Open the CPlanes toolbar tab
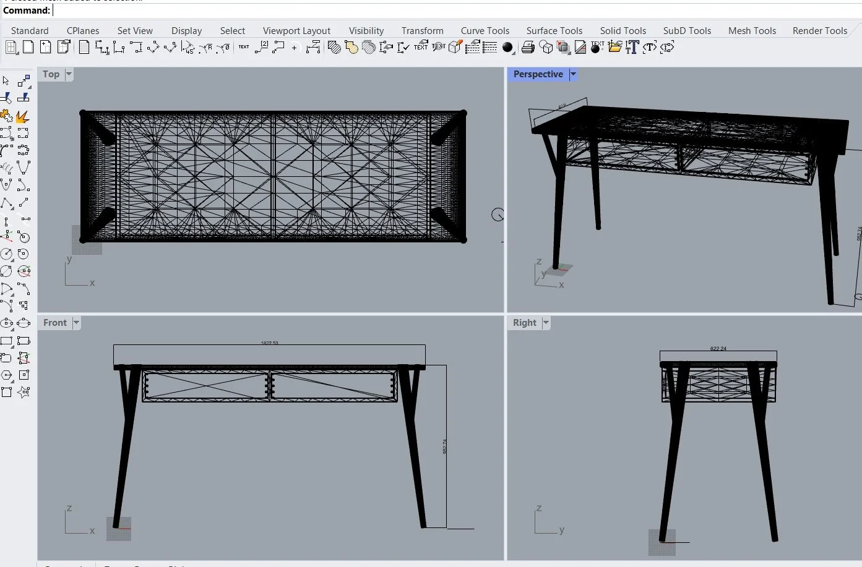Screen dimensions: 862x567 [x=83, y=30]
